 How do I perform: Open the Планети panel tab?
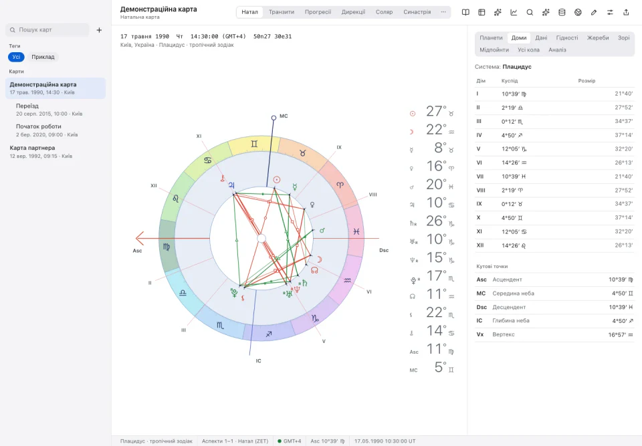click(491, 37)
